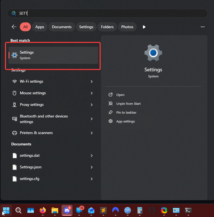
Task: Click the settings.dat file icon
Action: pyautogui.click(x=15, y=156)
